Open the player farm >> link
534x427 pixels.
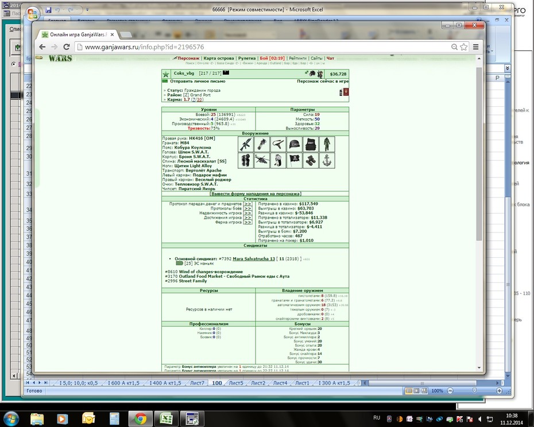click(x=247, y=222)
